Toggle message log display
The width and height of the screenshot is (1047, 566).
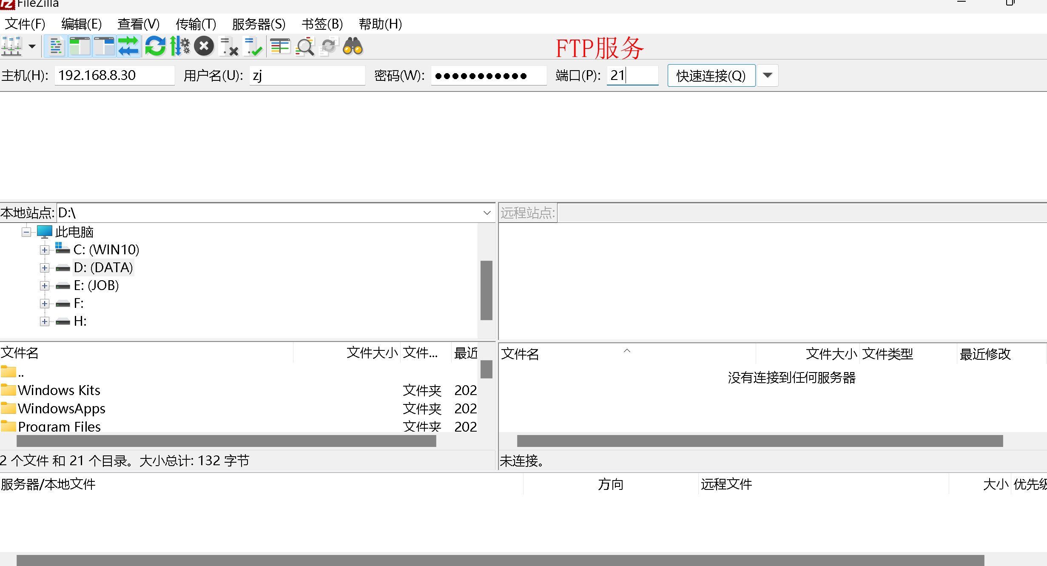click(56, 46)
